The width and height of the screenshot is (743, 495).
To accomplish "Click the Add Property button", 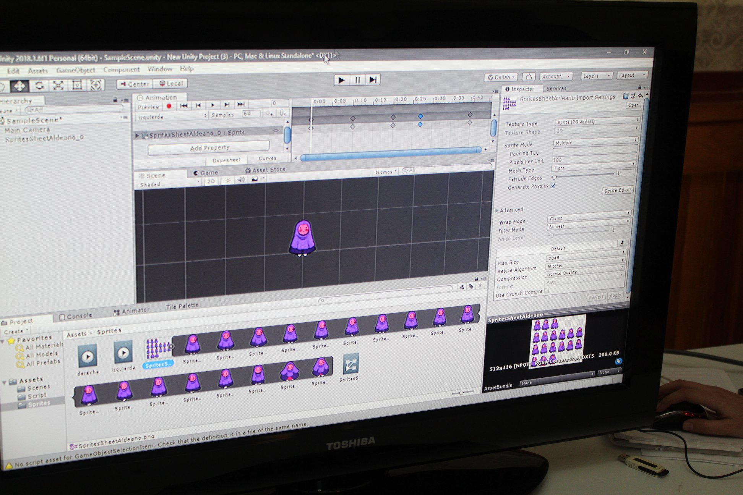I will point(209,148).
